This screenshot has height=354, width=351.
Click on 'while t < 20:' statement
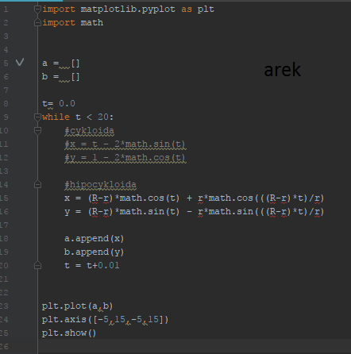point(78,117)
